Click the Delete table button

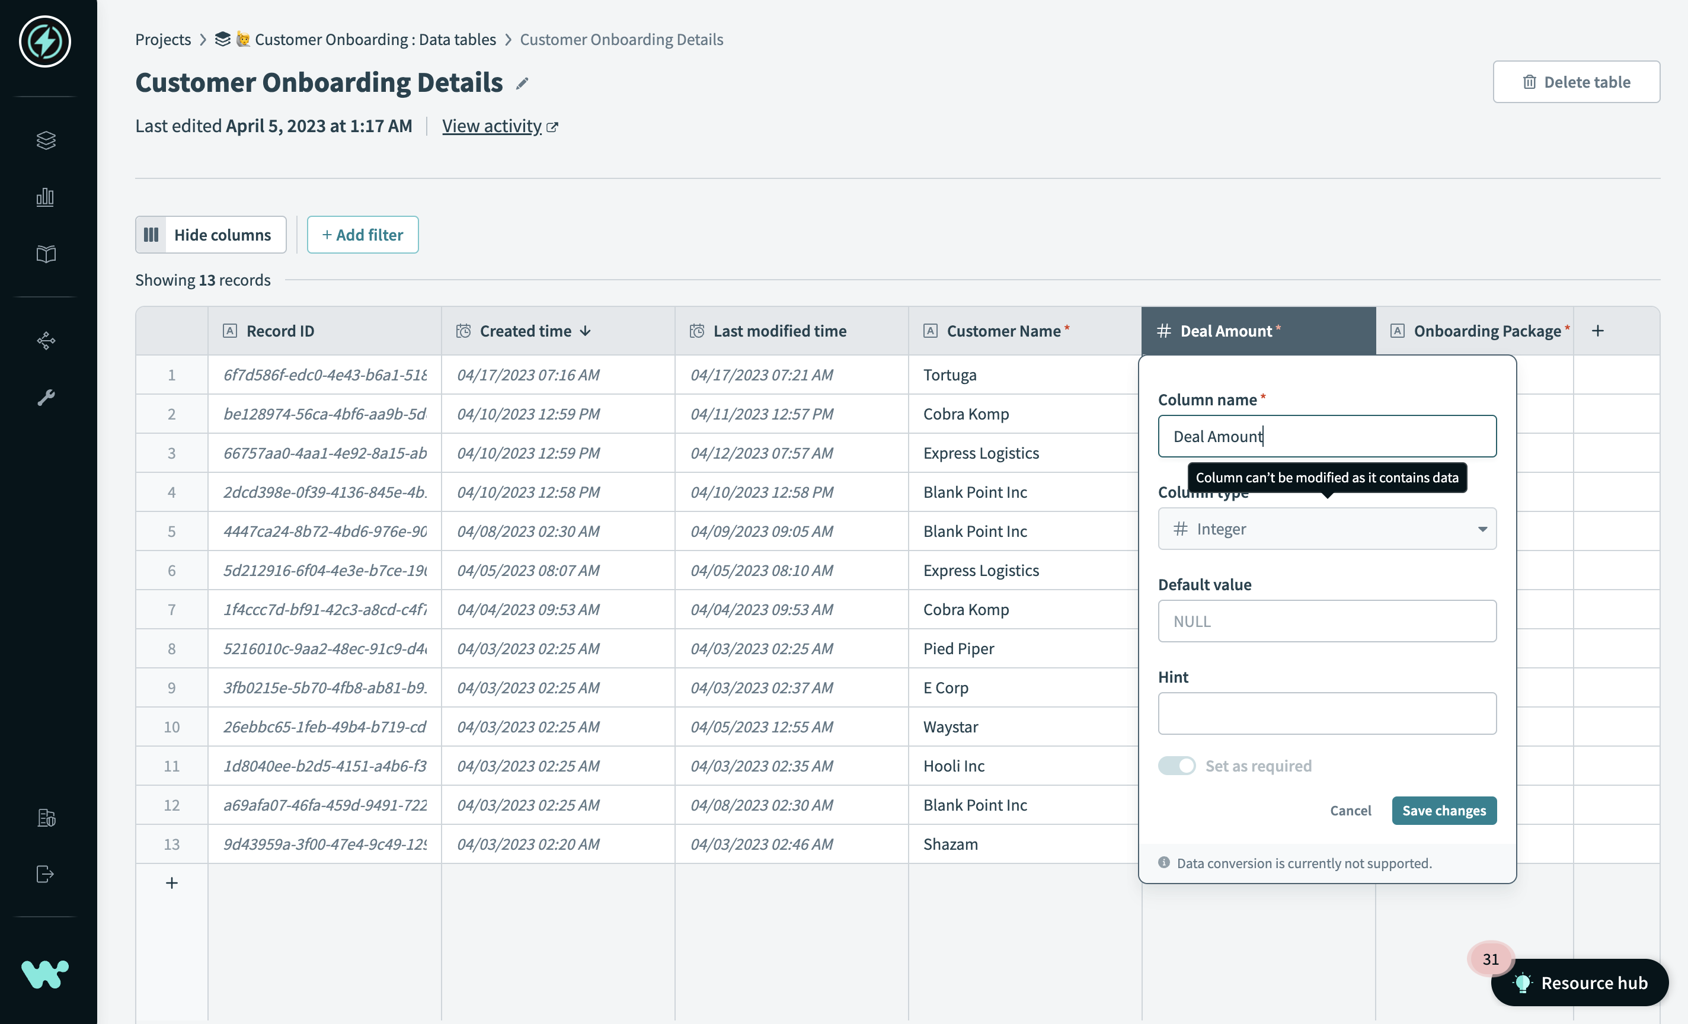pyautogui.click(x=1575, y=82)
